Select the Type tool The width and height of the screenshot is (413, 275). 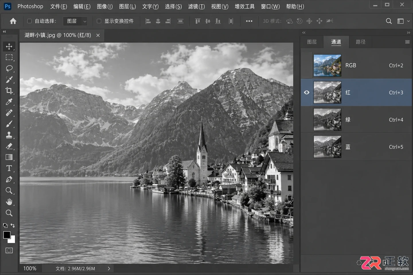tap(9, 168)
